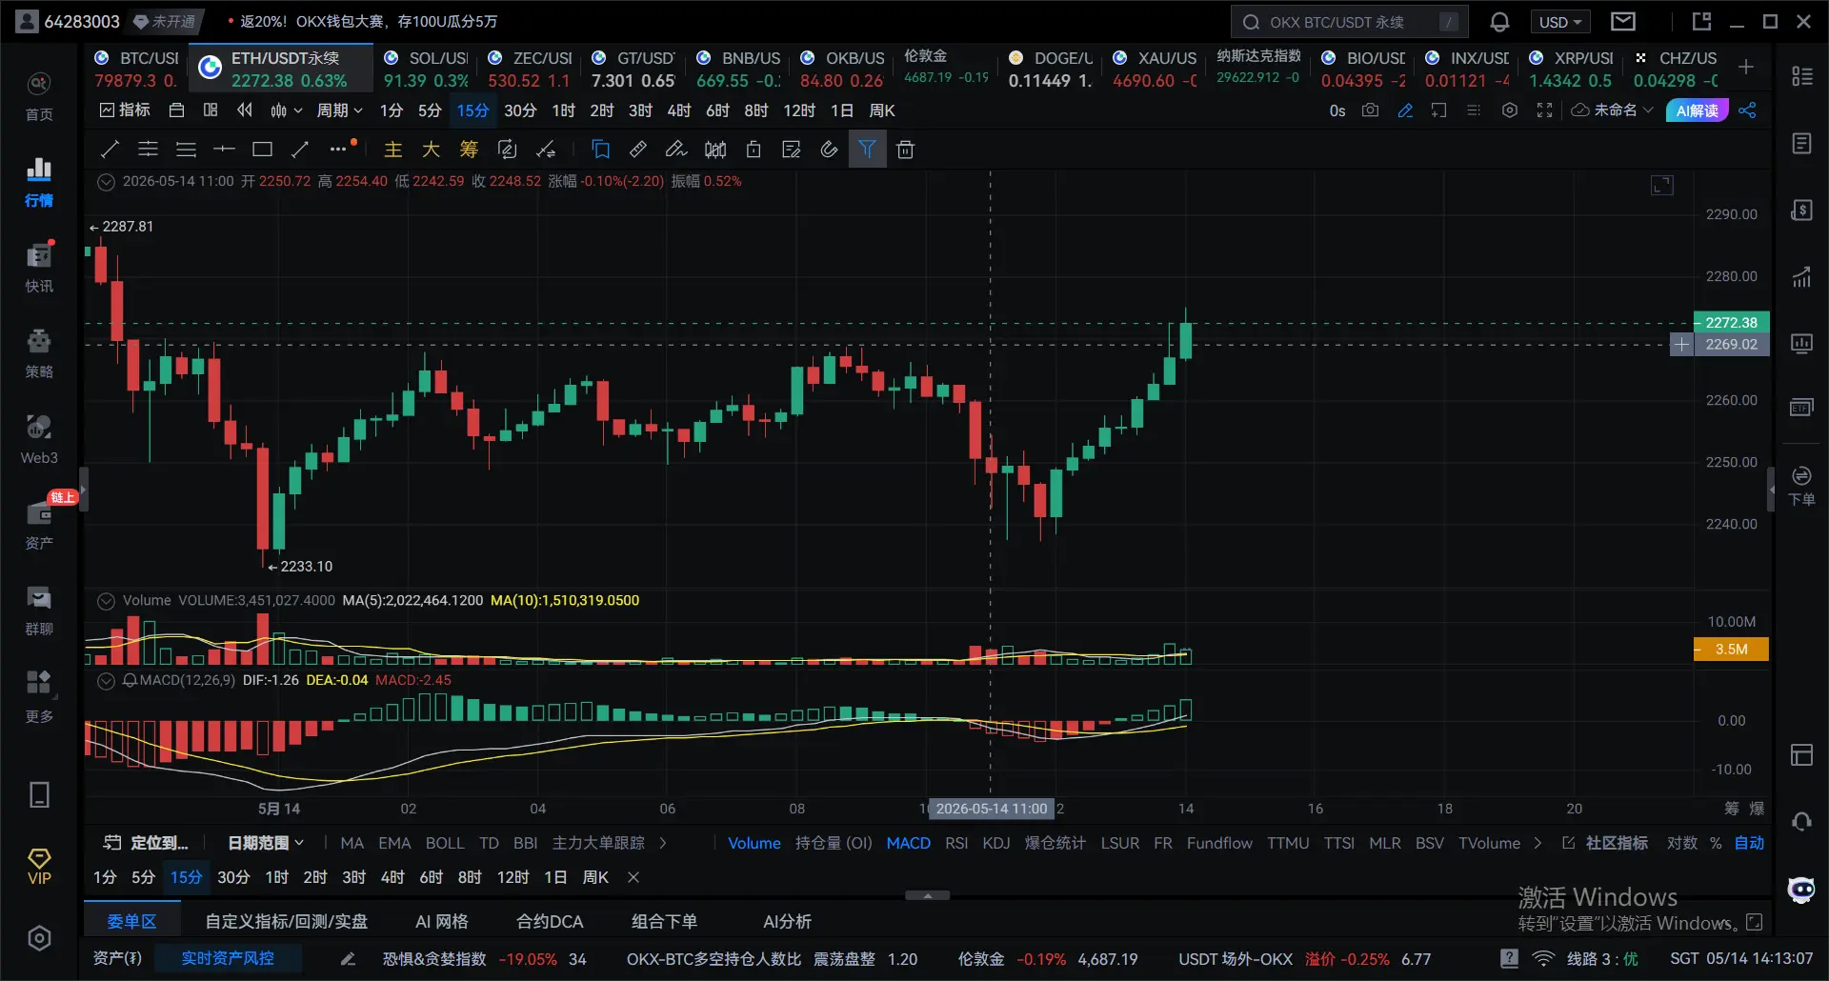Toggle the 大 large-order overlay
Screen dimensions: 1829x981
(431, 149)
